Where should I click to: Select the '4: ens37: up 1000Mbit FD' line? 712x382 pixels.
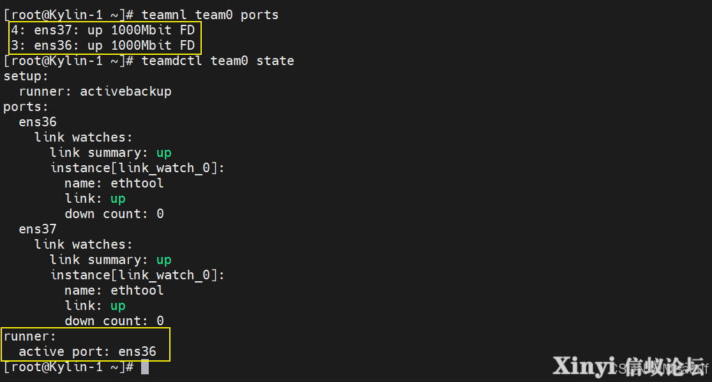coord(103,31)
